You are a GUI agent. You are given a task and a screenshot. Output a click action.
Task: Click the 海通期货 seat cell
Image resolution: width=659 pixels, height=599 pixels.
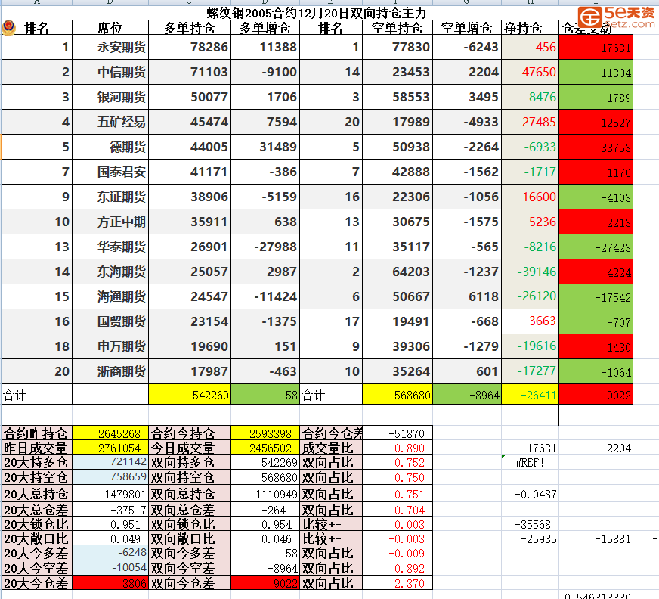tap(110, 296)
